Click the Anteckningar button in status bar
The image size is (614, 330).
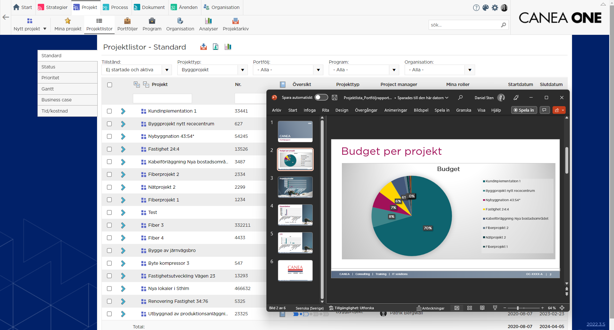[430, 308]
